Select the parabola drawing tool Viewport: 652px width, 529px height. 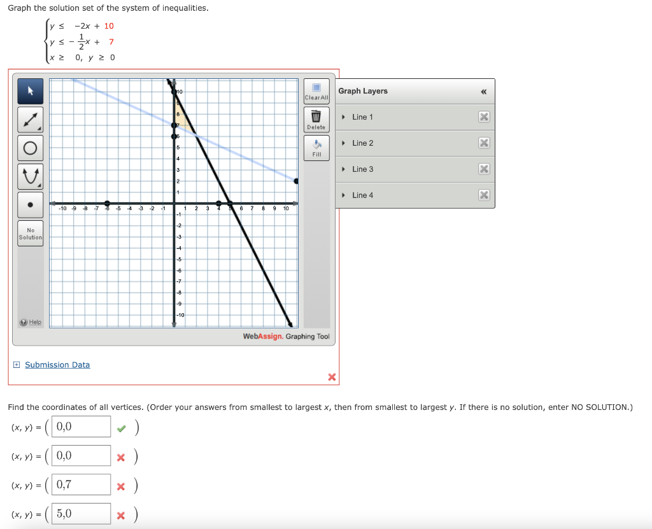click(x=29, y=176)
